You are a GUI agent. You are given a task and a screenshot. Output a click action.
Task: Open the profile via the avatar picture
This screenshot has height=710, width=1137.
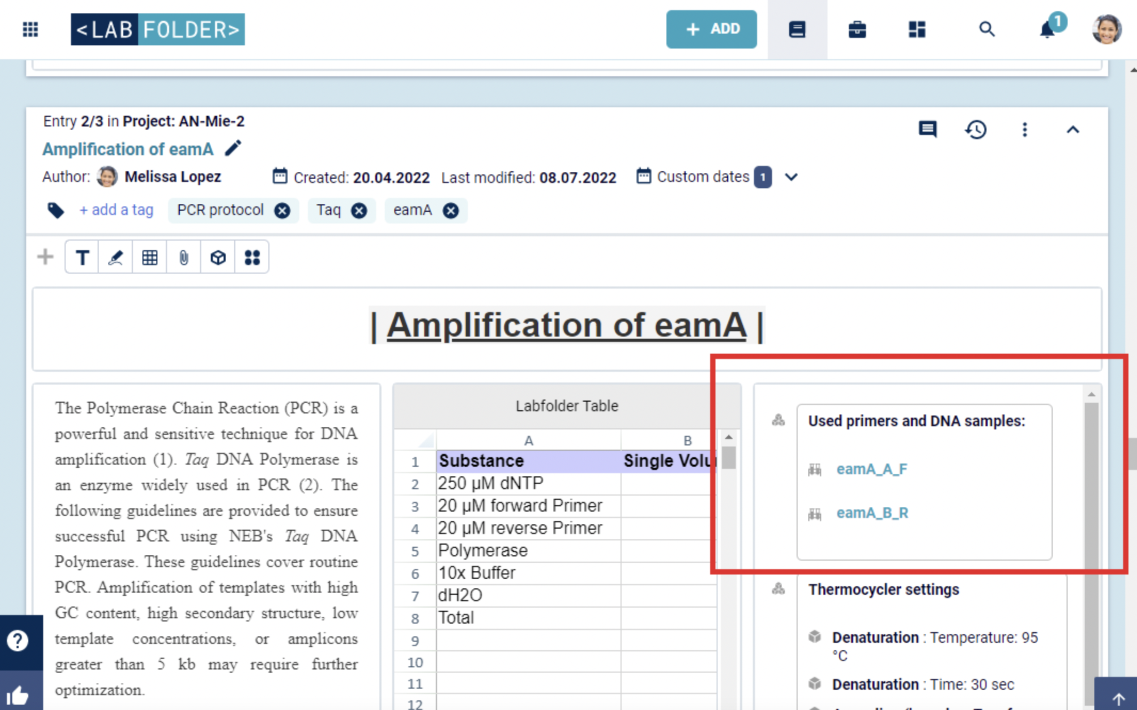click(x=1107, y=29)
